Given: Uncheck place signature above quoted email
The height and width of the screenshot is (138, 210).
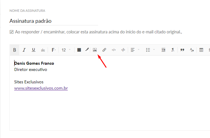Looking at the screenshot, I should point(12,32).
